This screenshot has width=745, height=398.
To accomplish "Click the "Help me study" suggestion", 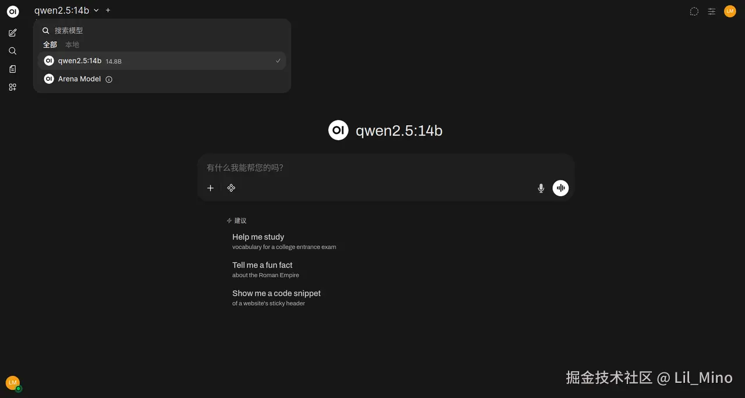I will pyautogui.click(x=258, y=237).
